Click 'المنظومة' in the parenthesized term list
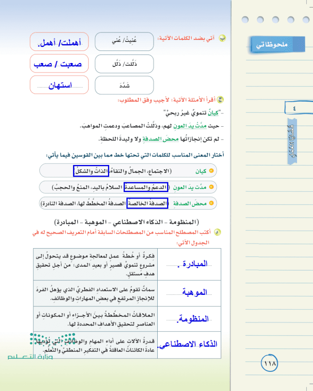Viewport: 313px width, 391px height. point(183,222)
